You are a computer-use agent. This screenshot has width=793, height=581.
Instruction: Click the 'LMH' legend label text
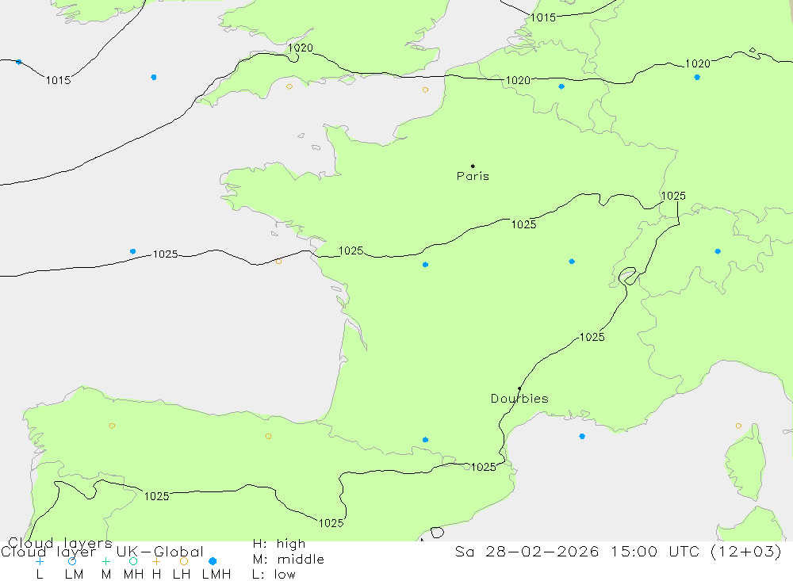pyautogui.click(x=216, y=575)
